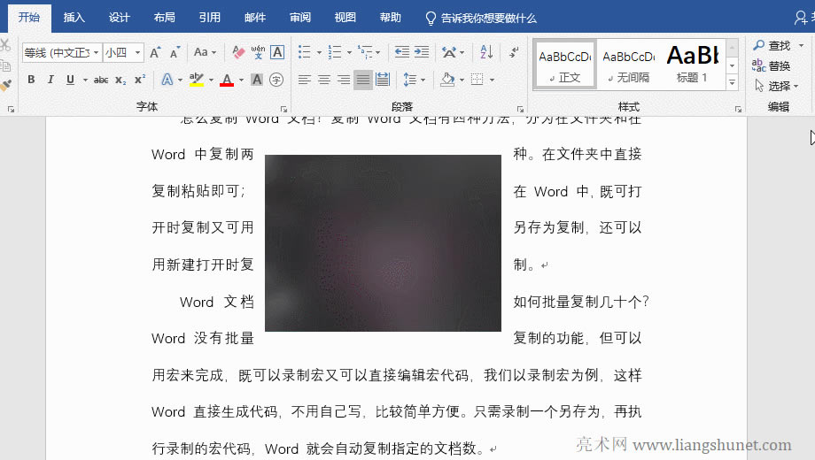
Task: Apply the red font color swatch
Action: pos(226,80)
